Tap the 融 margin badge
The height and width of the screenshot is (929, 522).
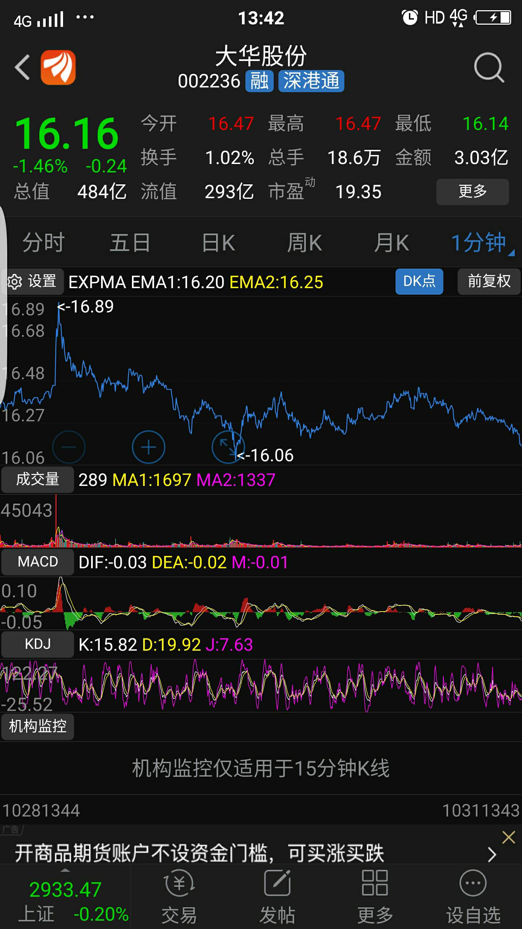[x=259, y=81]
